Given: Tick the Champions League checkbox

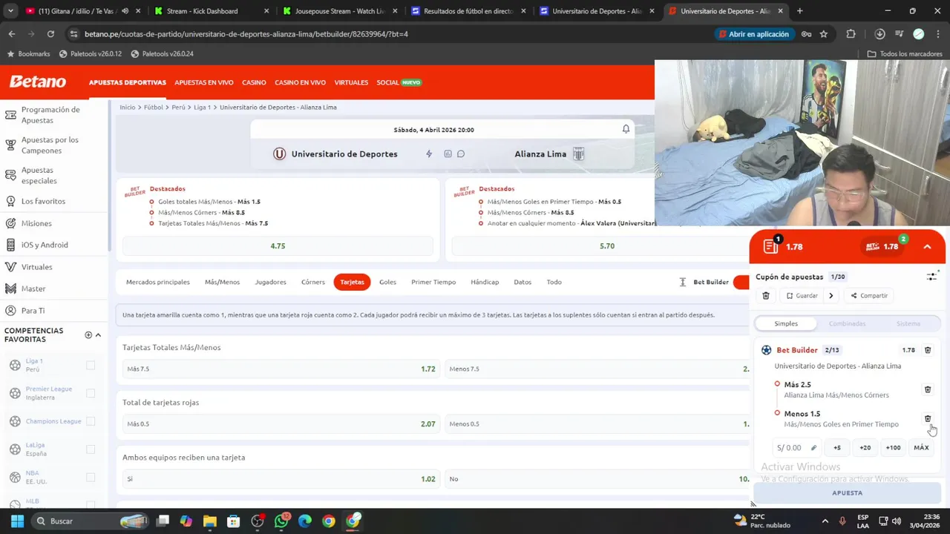Looking at the screenshot, I should point(91,421).
